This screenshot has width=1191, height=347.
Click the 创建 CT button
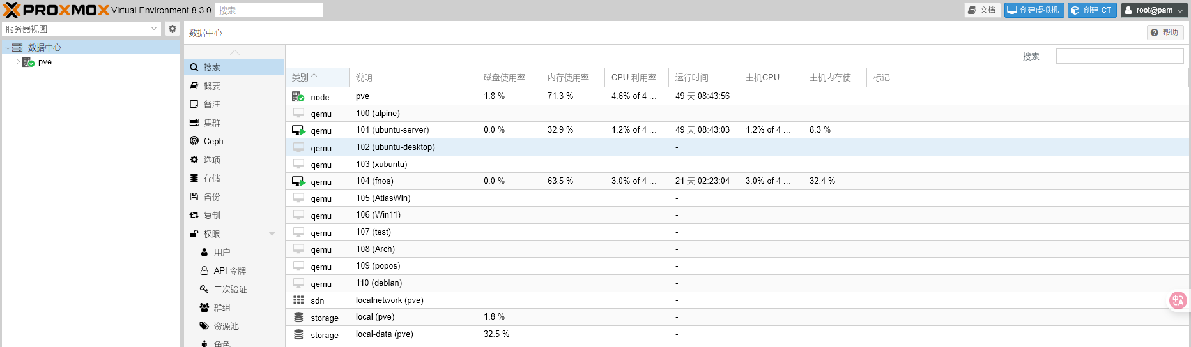1092,10
